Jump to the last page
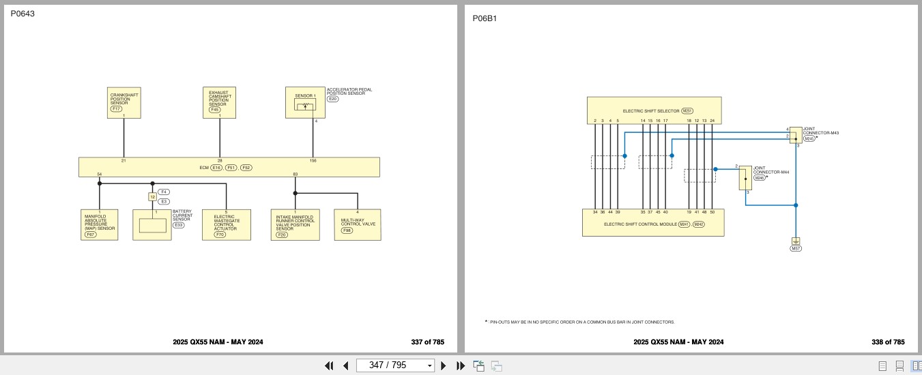This screenshot has height=375, width=922. tap(460, 365)
